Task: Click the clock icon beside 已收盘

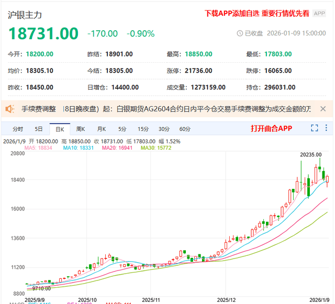Action: click(240, 33)
